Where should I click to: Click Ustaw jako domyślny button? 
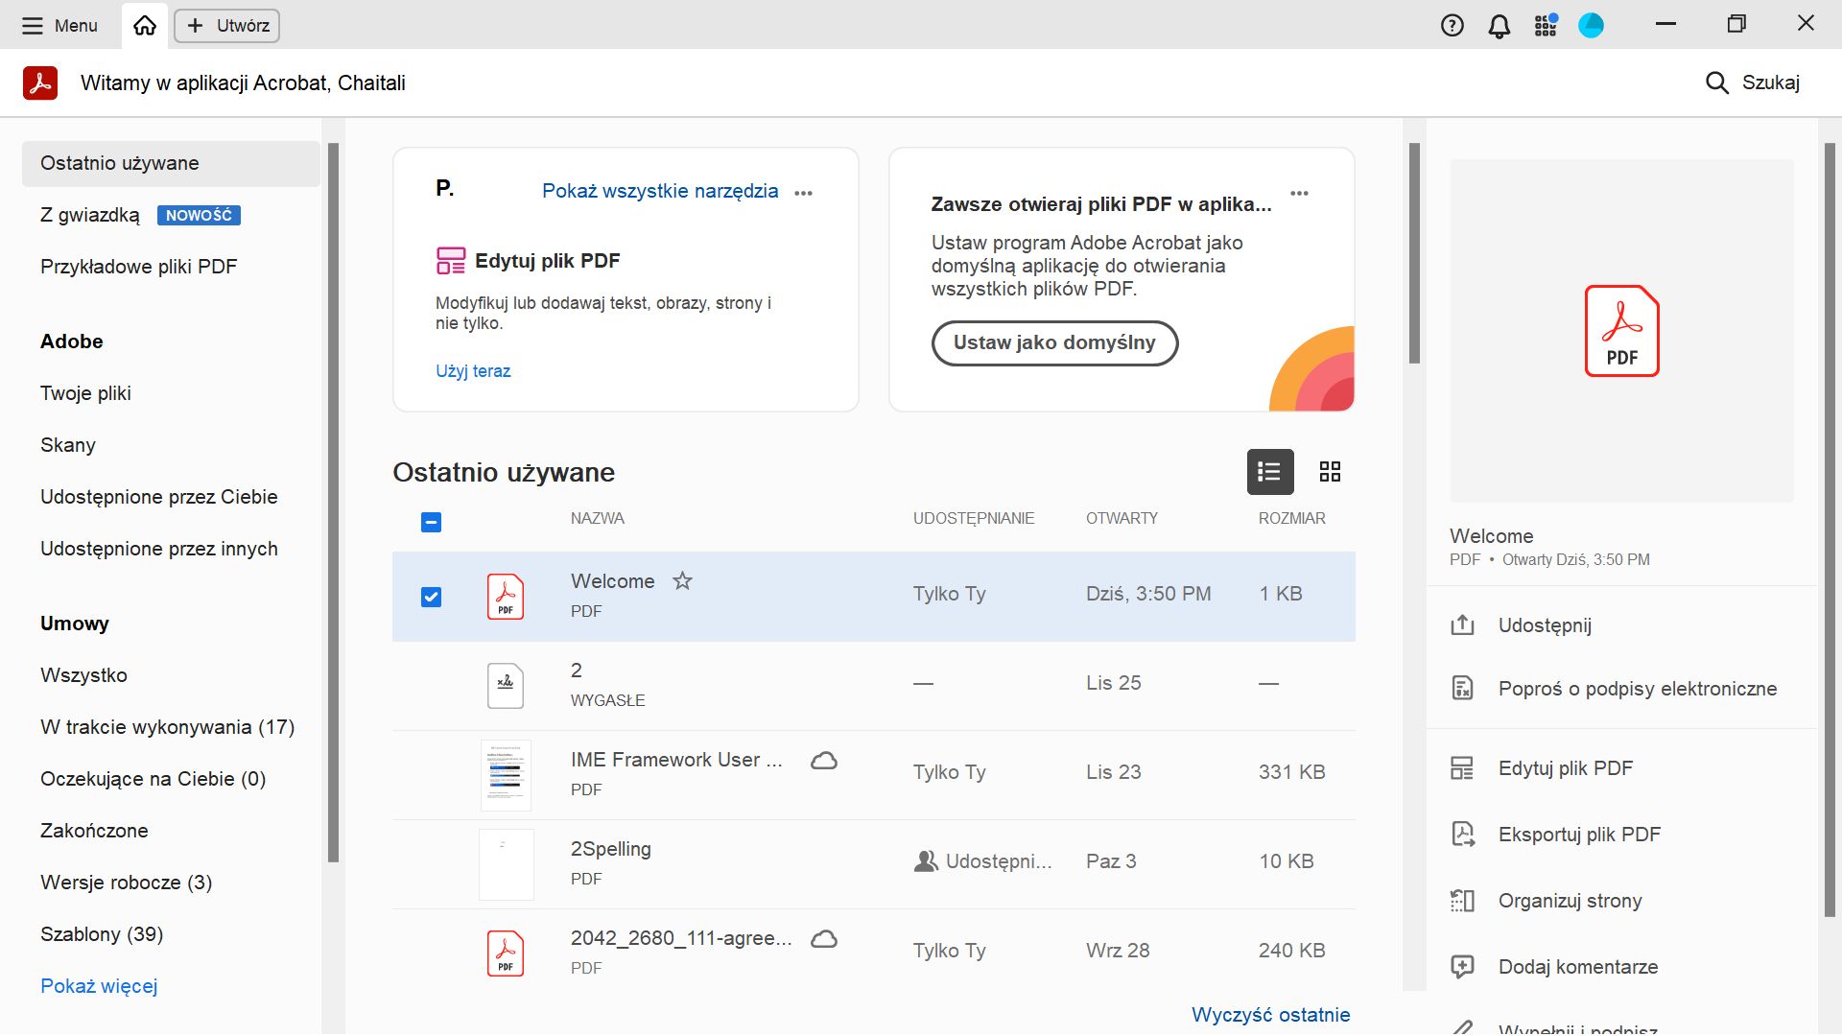(x=1054, y=343)
